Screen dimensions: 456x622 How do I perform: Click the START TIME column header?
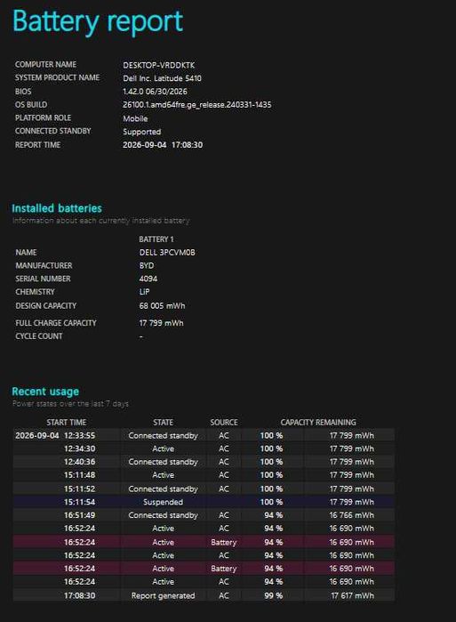point(67,422)
